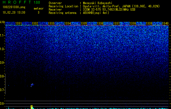
Task: Click the 1.1 kHz axis label
Action: tap(2, 35)
